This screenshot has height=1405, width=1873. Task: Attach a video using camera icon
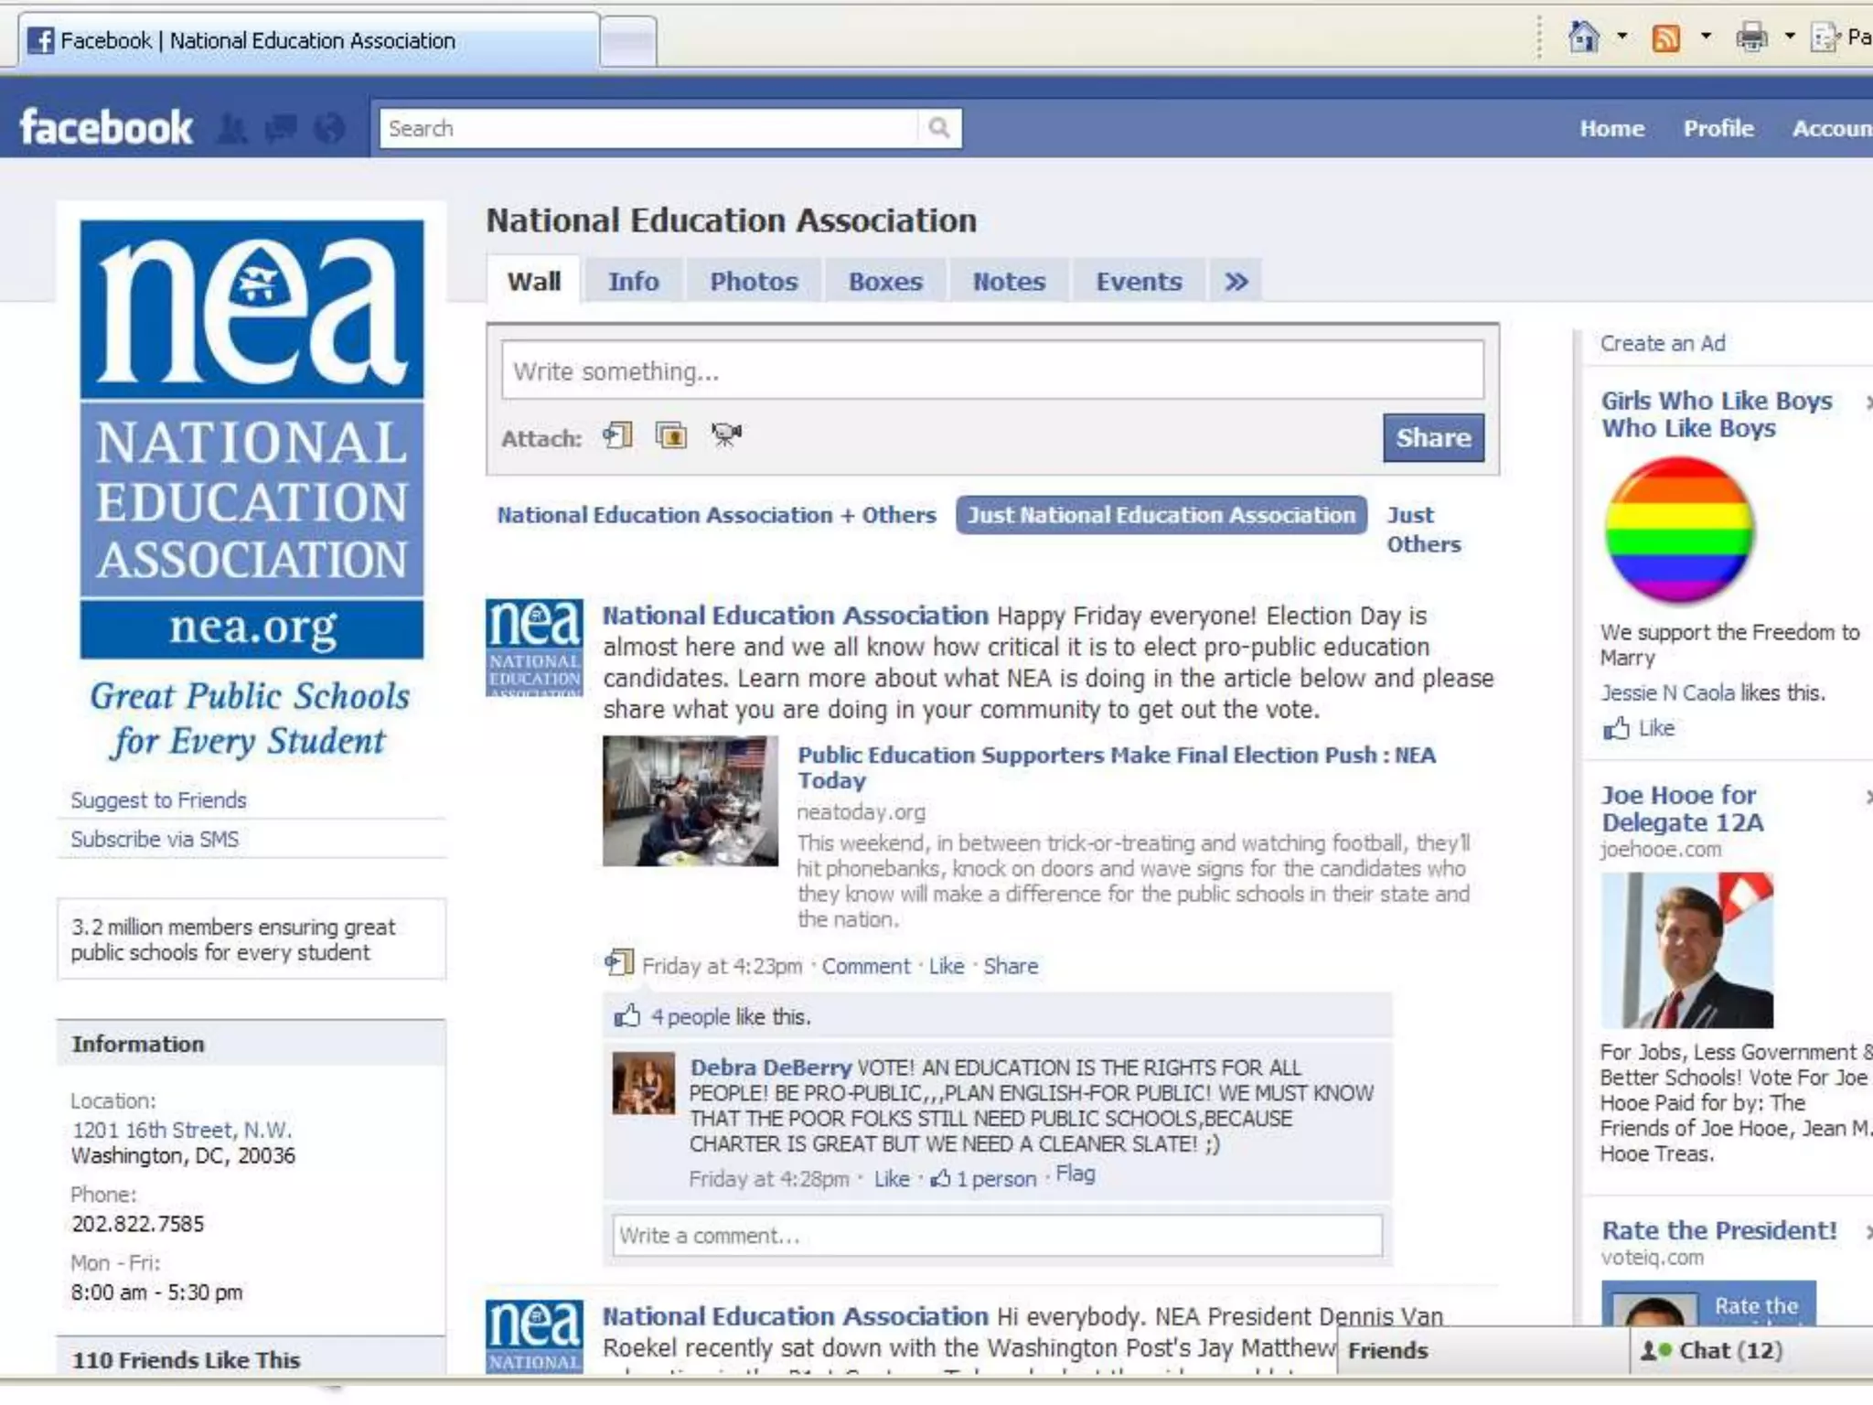(727, 434)
